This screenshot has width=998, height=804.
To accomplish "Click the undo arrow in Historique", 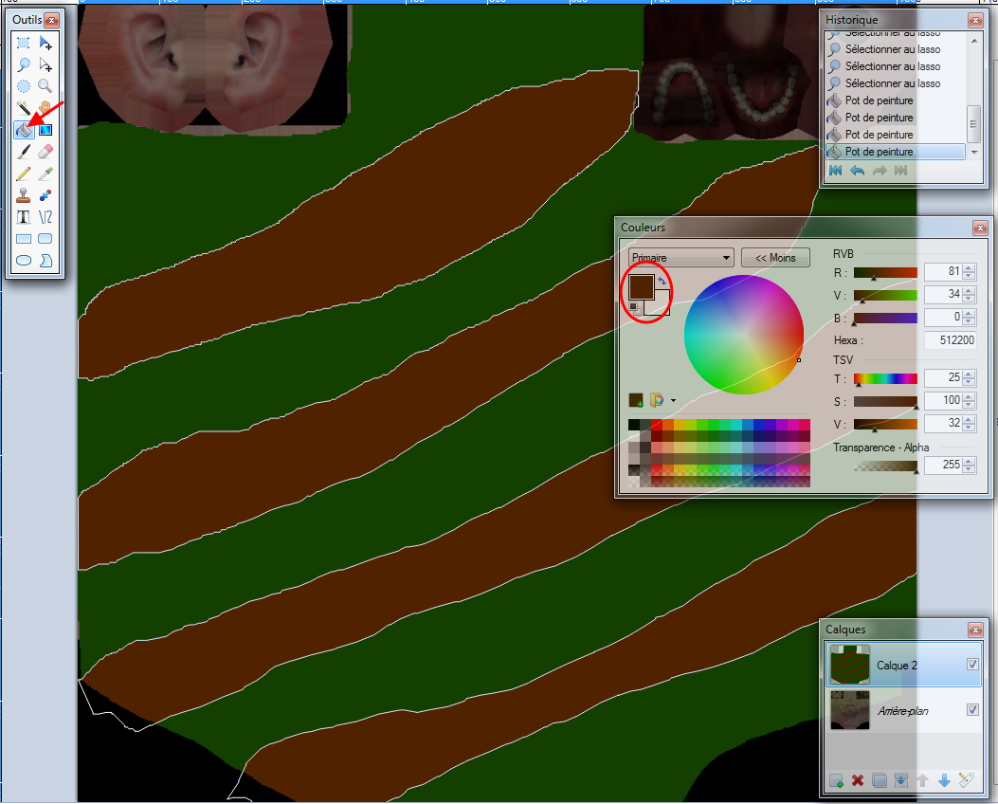I will [857, 171].
